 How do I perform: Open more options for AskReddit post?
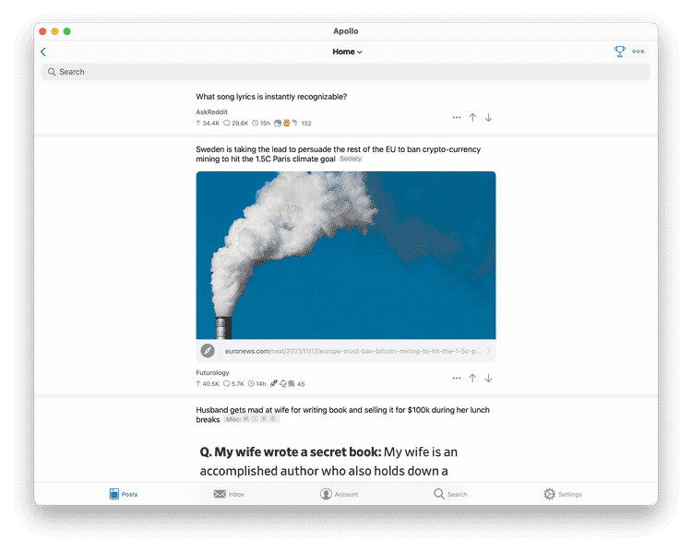457,118
